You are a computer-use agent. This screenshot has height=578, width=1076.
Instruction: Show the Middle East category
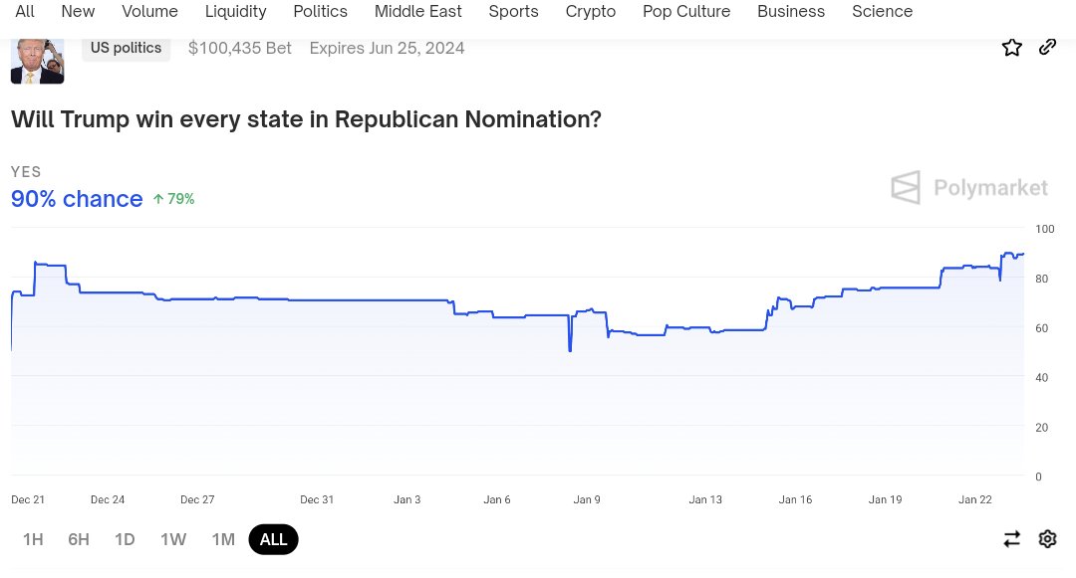pyautogui.click(x=418, y=12)
